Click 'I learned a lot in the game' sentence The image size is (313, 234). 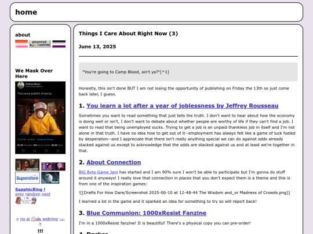click(168, 202)
